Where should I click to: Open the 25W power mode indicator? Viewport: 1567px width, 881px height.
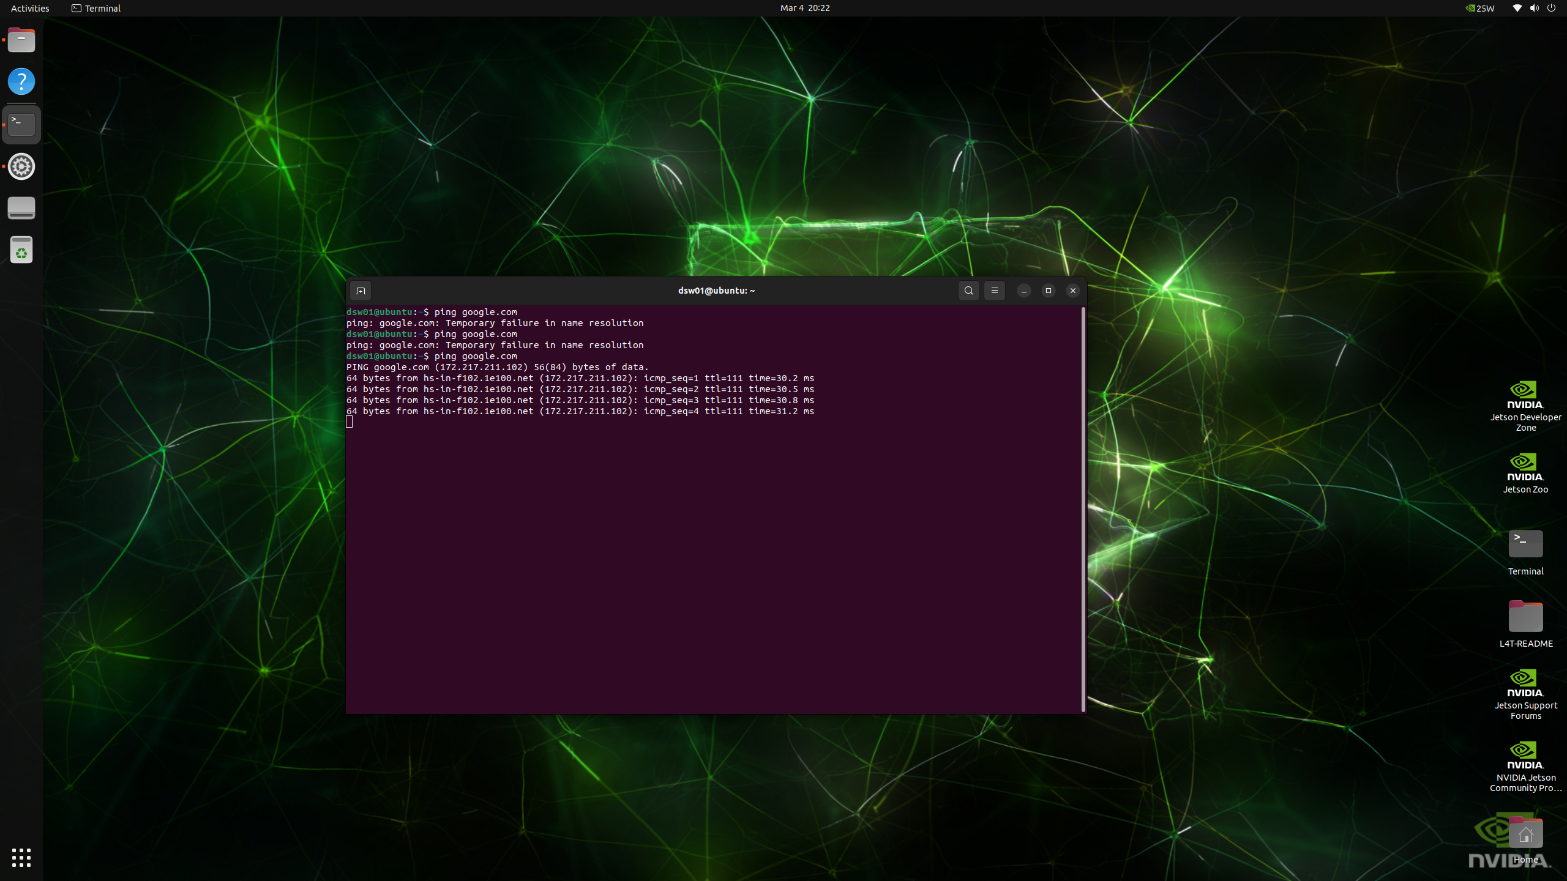pos(1479,8)
